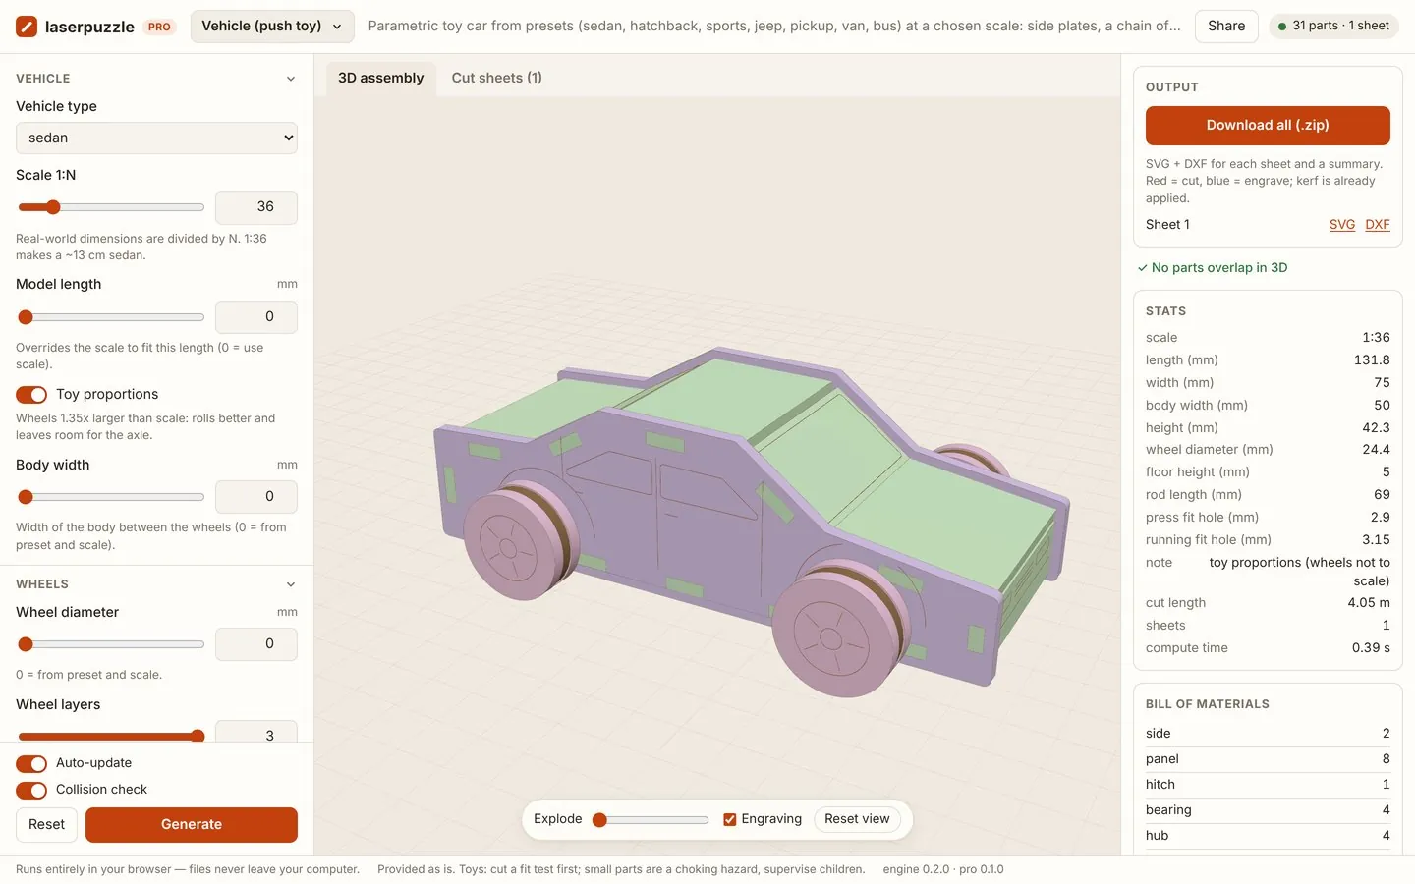Click the 31 parts · 1 sheet status badge
The image size is (1415, 884).
1333,27
